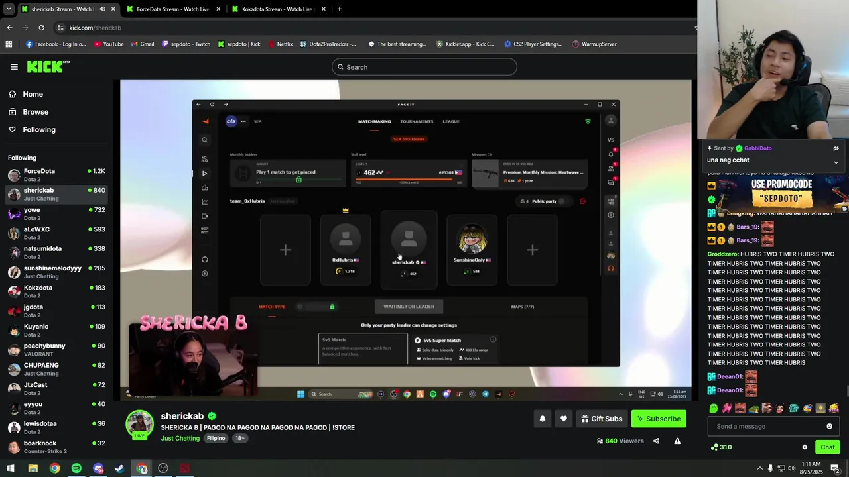Open Groddzero's username in chat
849x477 pixels.
pyautogui.click(x=722, y=254)
